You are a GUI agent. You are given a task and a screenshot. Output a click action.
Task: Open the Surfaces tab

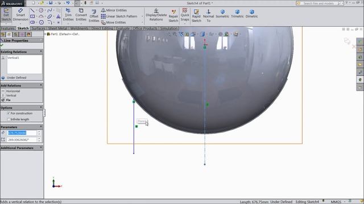38,28
